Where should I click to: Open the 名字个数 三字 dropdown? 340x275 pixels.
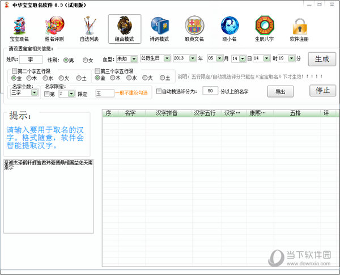[x=34, y=92]
